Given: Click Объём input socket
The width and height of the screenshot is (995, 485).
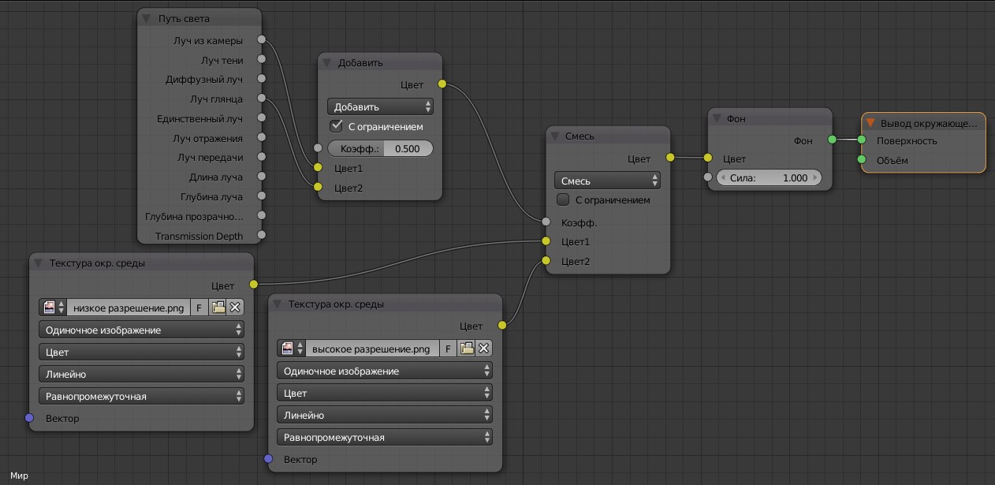Looking at the screenshot, I should (x=861, y=159).
